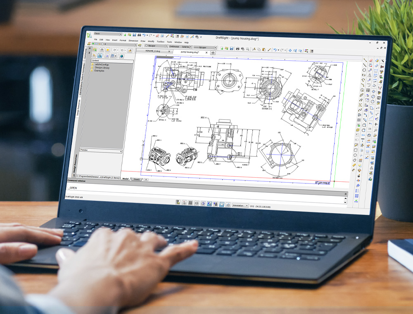The height and width of the screenshot is (314, 413).
Task: Click the plus button to add a drawing tab
Action: [x=213, y=53]
